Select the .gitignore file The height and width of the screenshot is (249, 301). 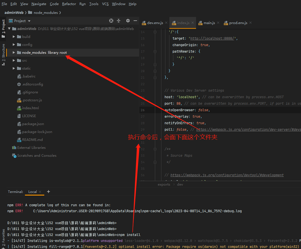(28, 92)
